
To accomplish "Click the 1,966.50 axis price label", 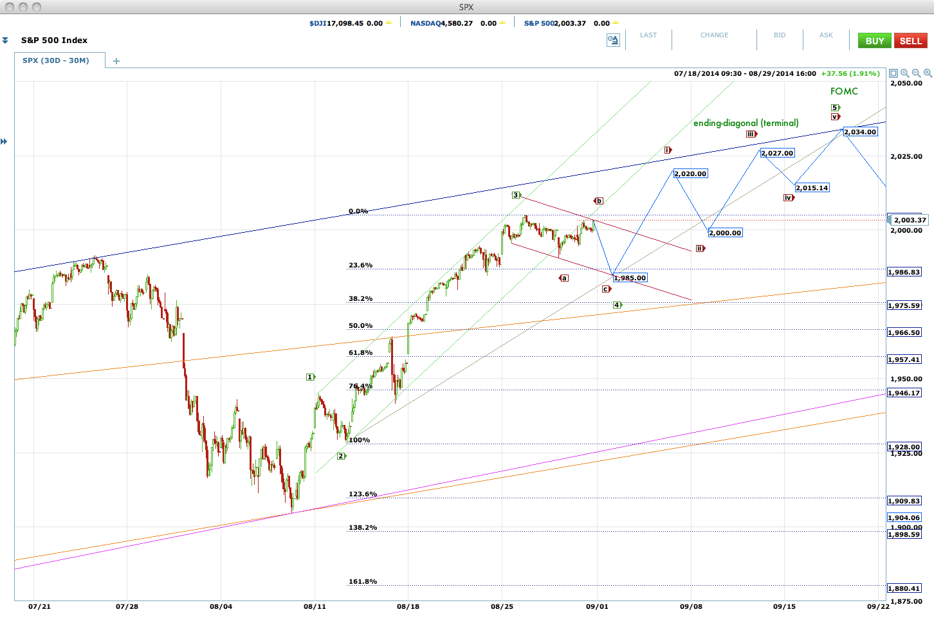I will click(904, 332).
